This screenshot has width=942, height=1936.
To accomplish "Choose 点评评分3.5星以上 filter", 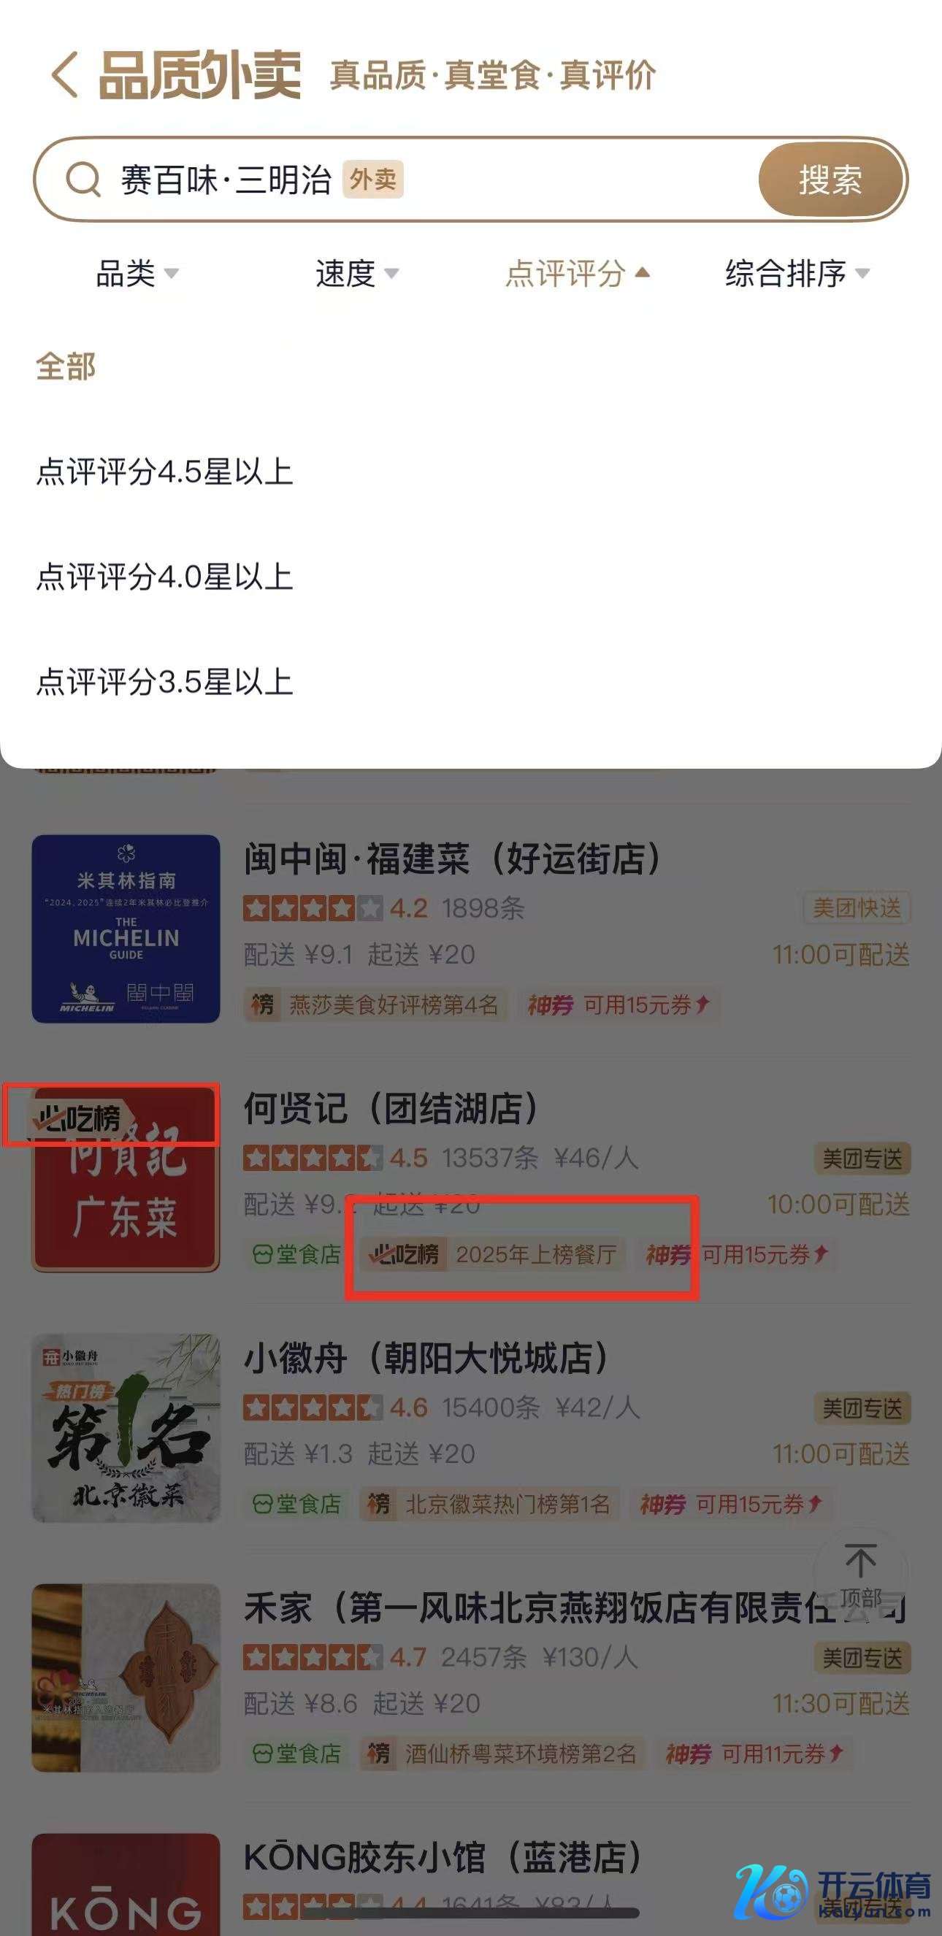I will (x=164, y=683).
